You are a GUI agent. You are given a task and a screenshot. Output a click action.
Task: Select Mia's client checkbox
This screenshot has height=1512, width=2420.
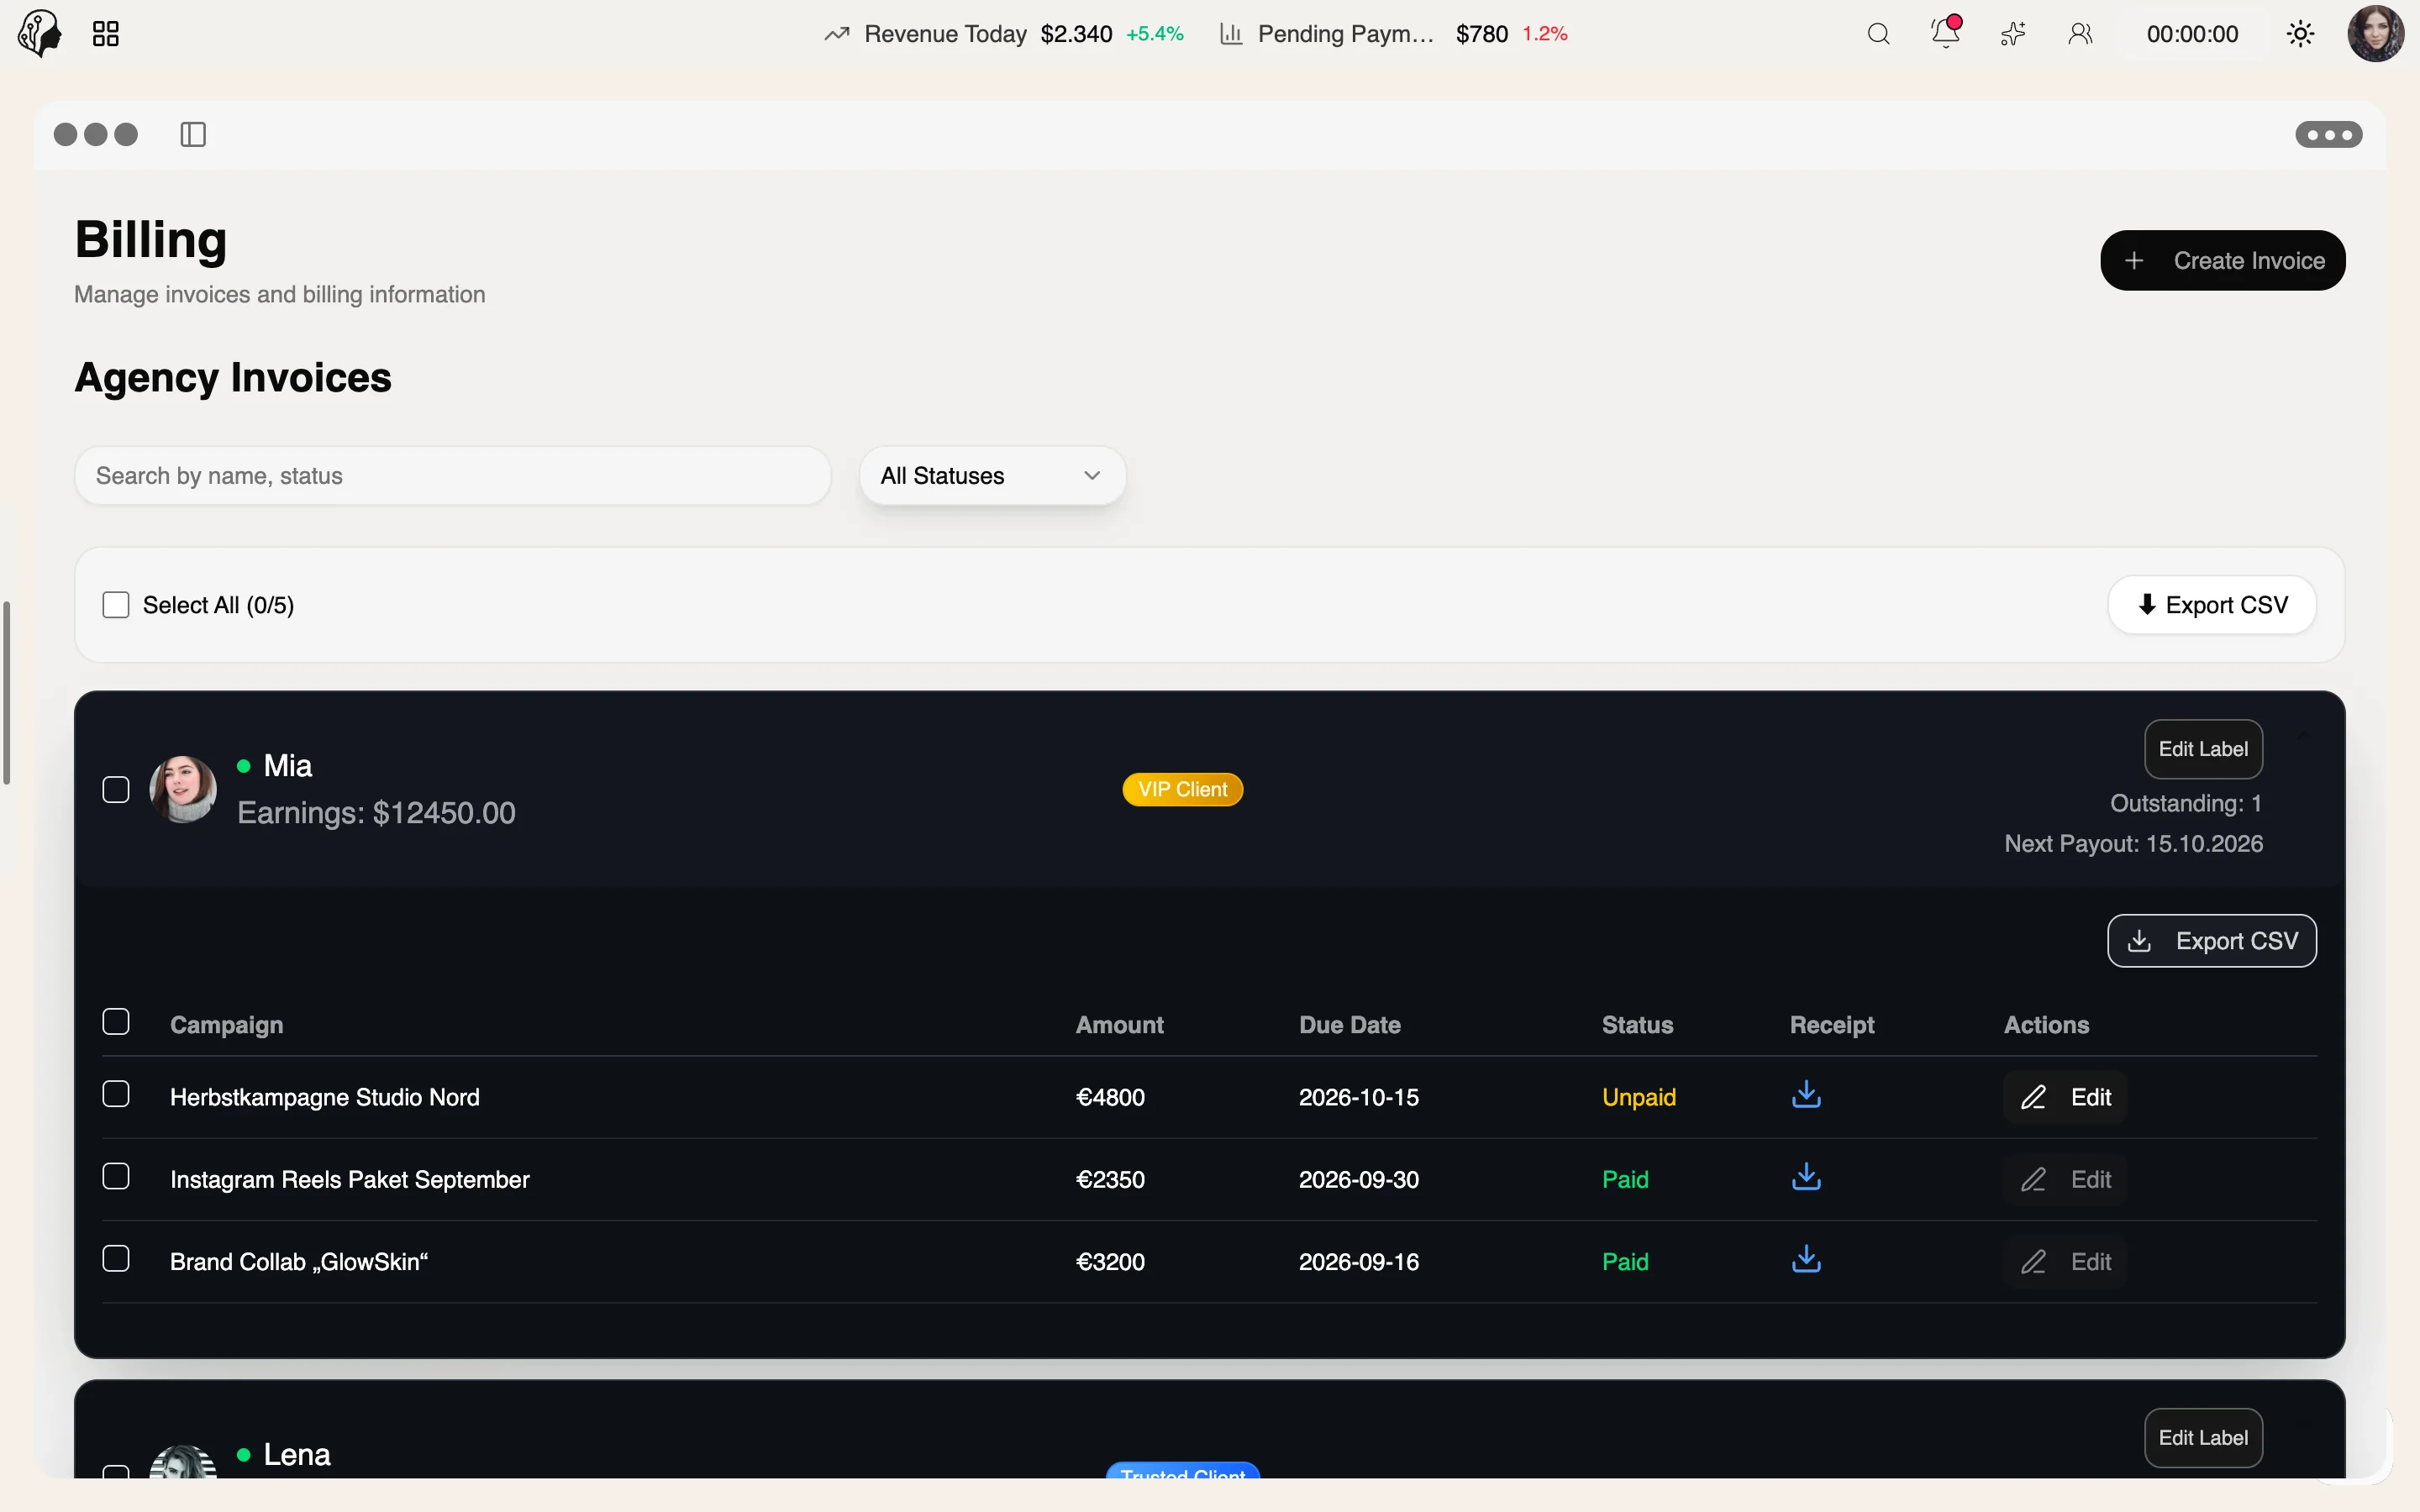[x=116, y=790]
